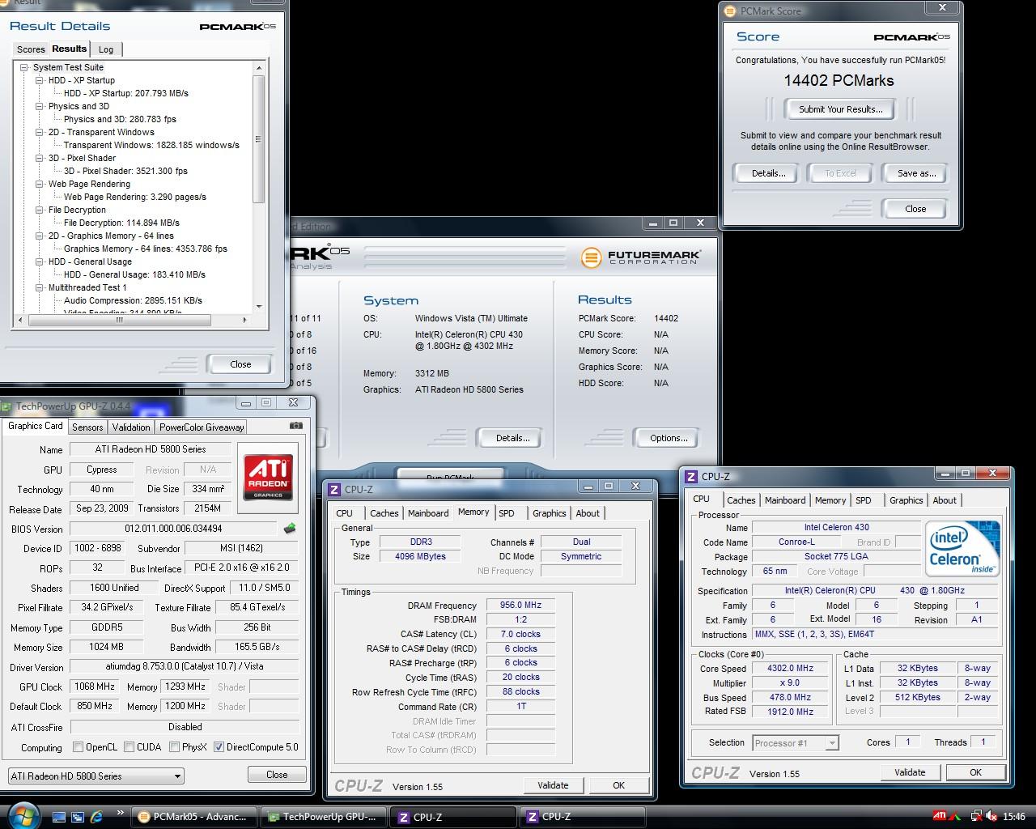Viewport: 1036px width, 829px height.
Task: Select 'Graphics Memory - 64 lines: 4353.786 fps' row
Action: (146, 249)
